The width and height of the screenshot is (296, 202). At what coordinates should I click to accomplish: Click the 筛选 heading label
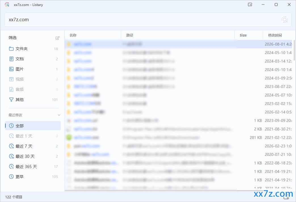click(x=12, y=38)
